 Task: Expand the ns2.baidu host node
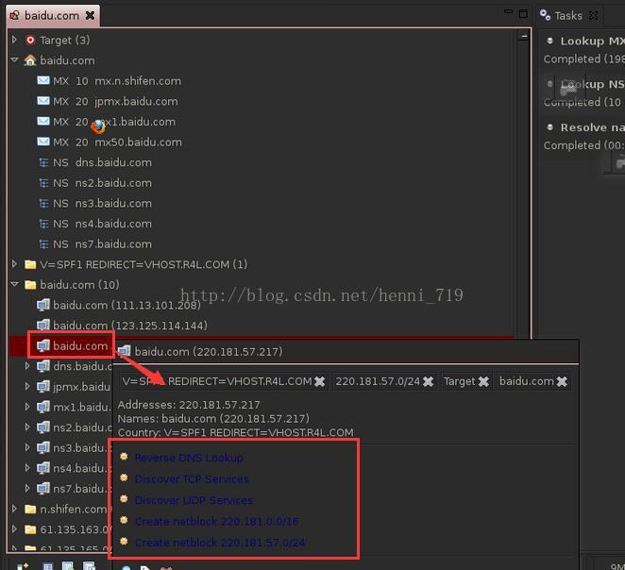tap(27, 427)
